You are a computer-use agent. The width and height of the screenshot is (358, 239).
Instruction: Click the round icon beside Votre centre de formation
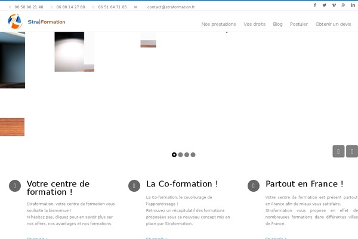[15, 186]
